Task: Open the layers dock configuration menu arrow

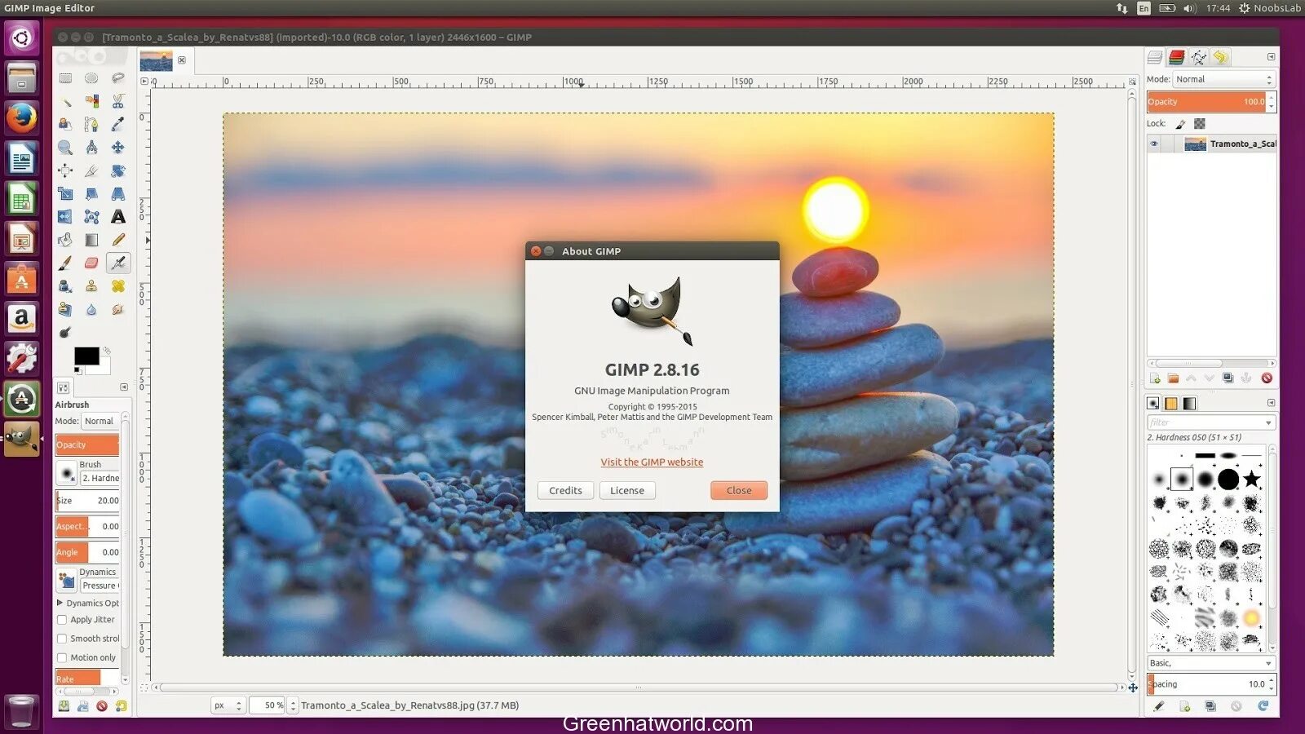Action: tap(1271, 57)
